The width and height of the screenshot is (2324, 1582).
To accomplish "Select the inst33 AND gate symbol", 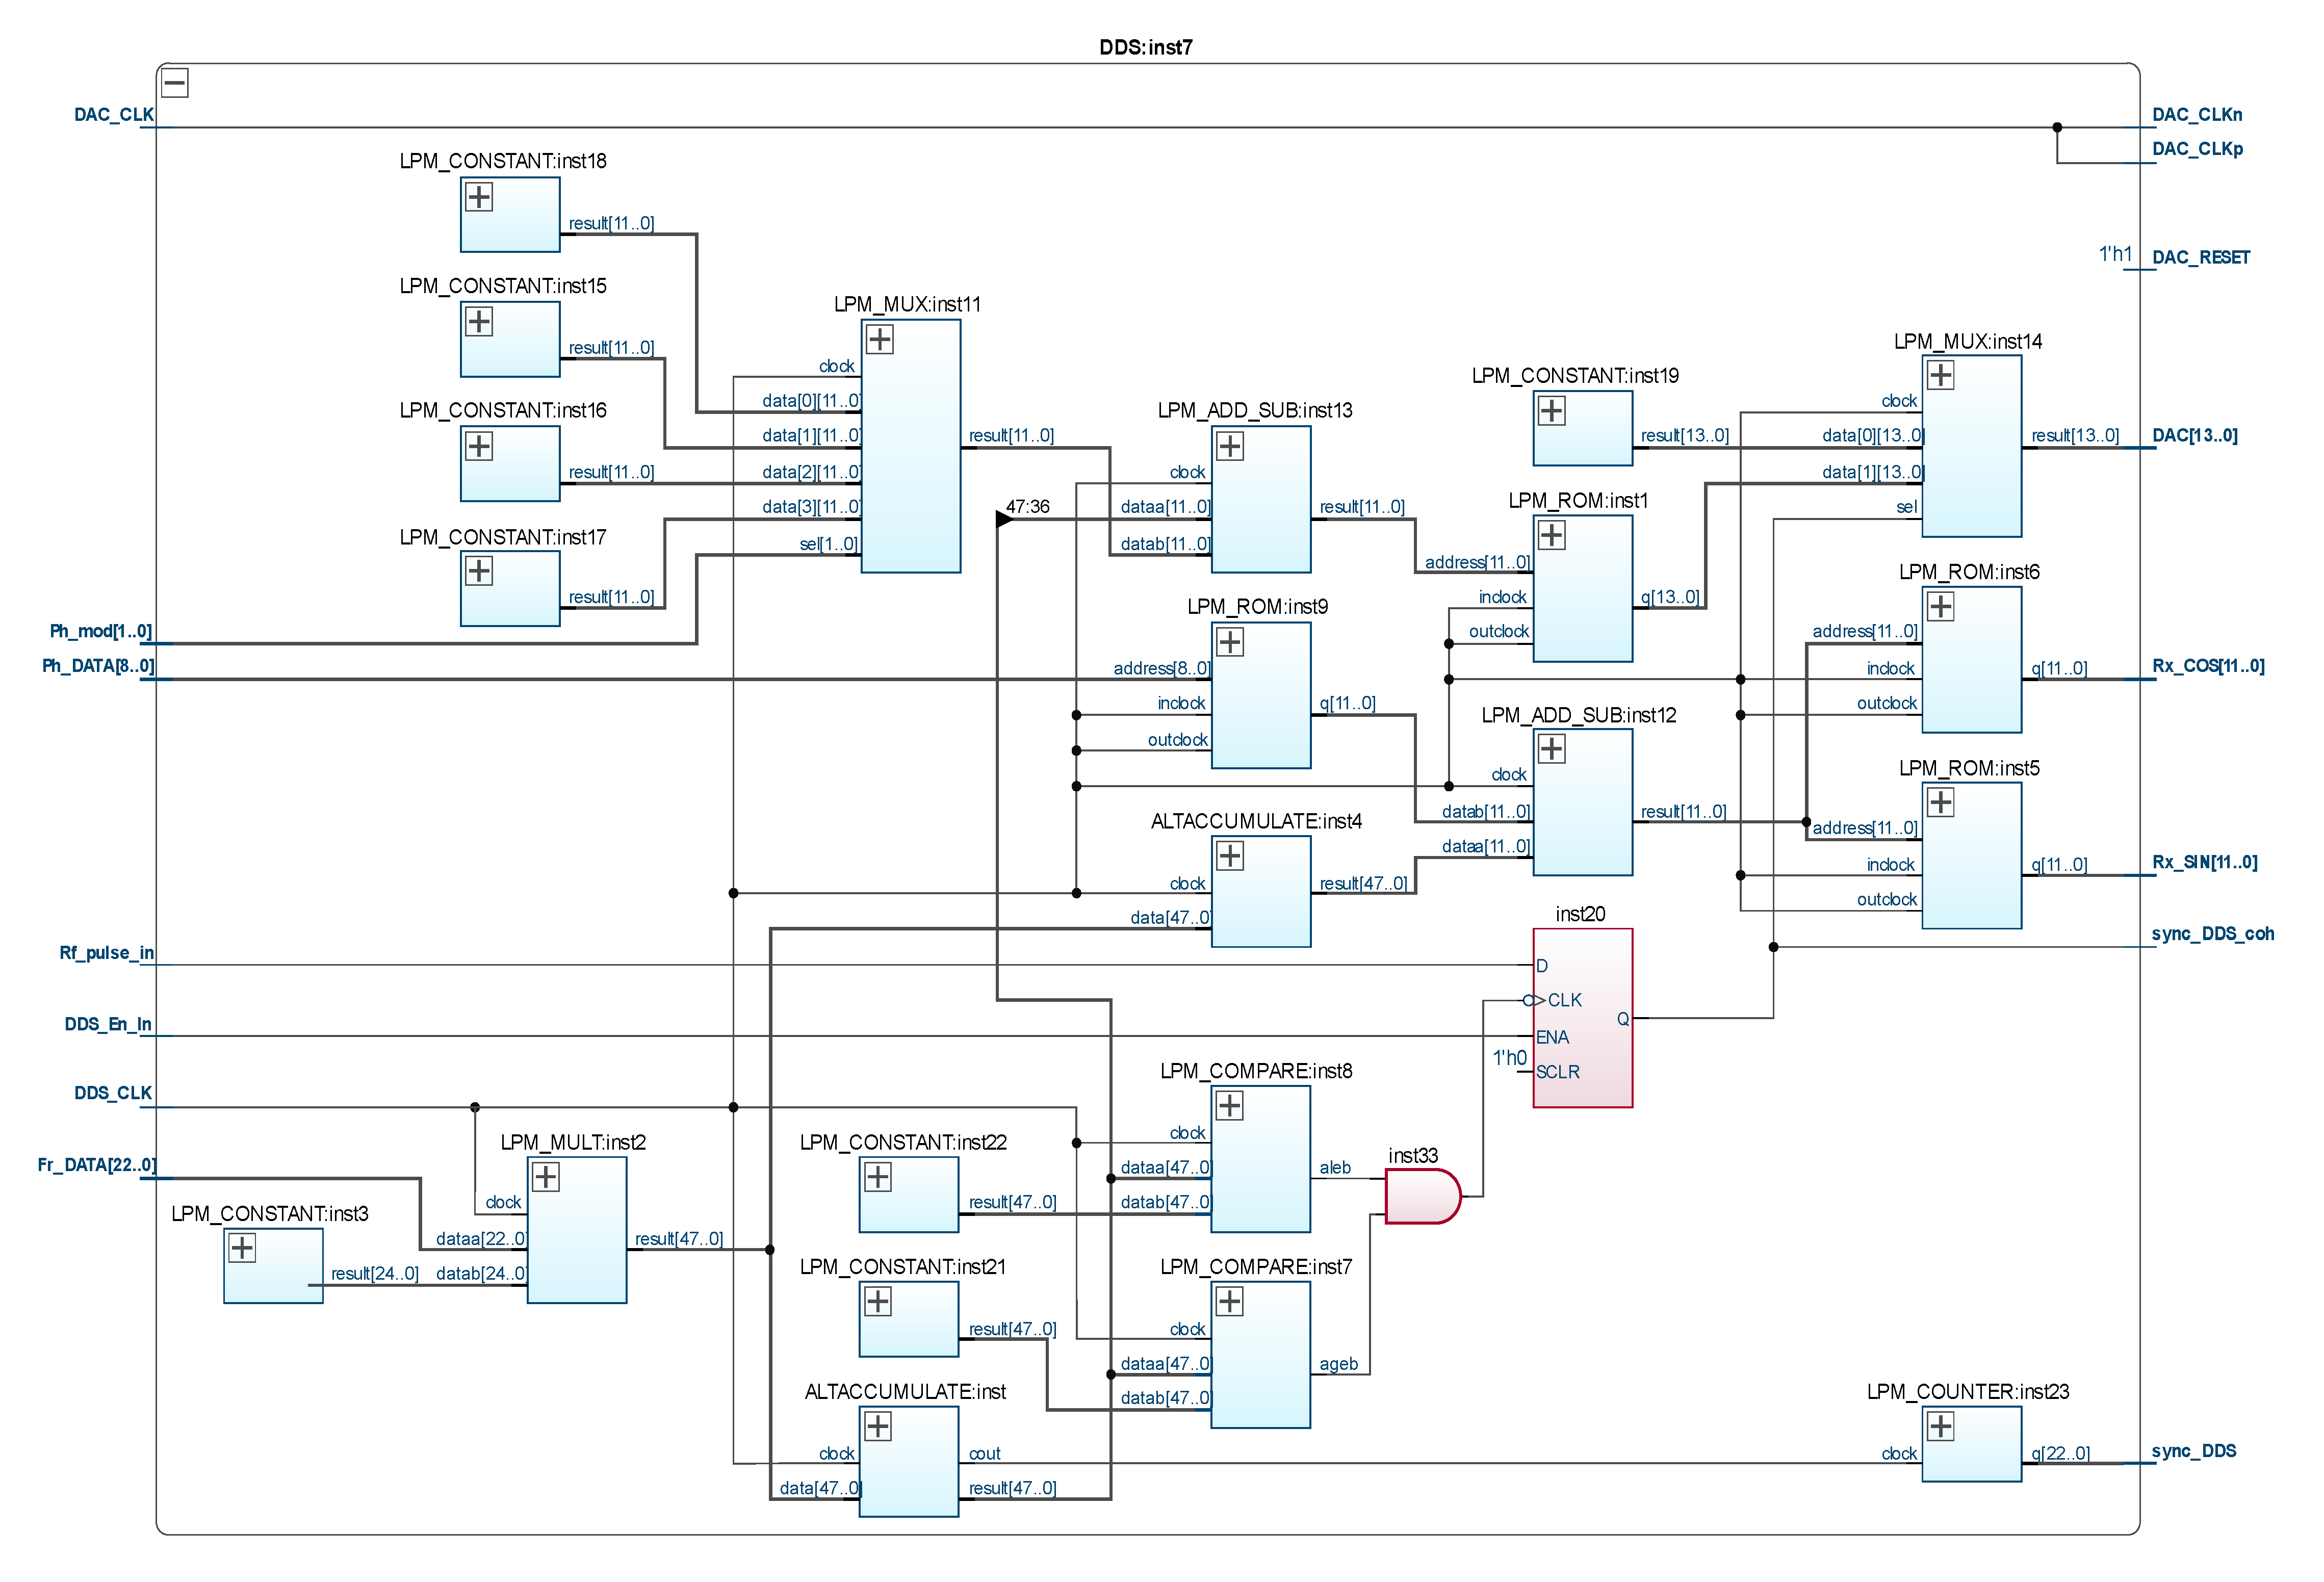I will pyautogui.click(x=1421, y=1196).
